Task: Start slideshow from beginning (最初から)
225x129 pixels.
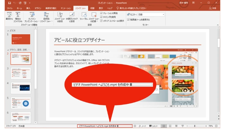Action: pyautogui.click(x=9, y=16)
